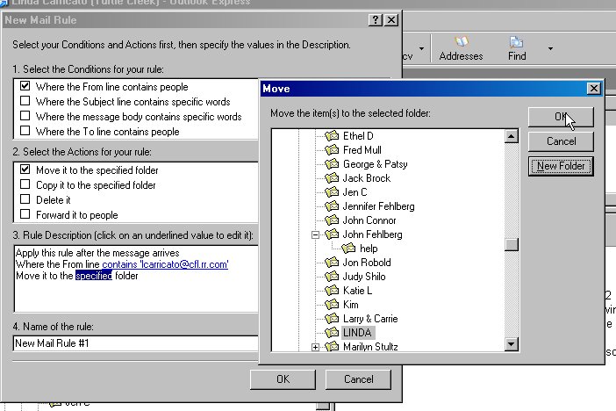Check 'Where the Subject line contains specific words'

coord(25,101)
